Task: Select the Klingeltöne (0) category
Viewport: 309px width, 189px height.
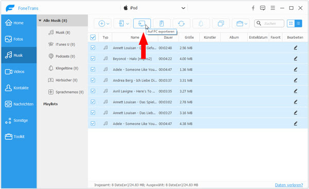Action: [x=63, y=68]
